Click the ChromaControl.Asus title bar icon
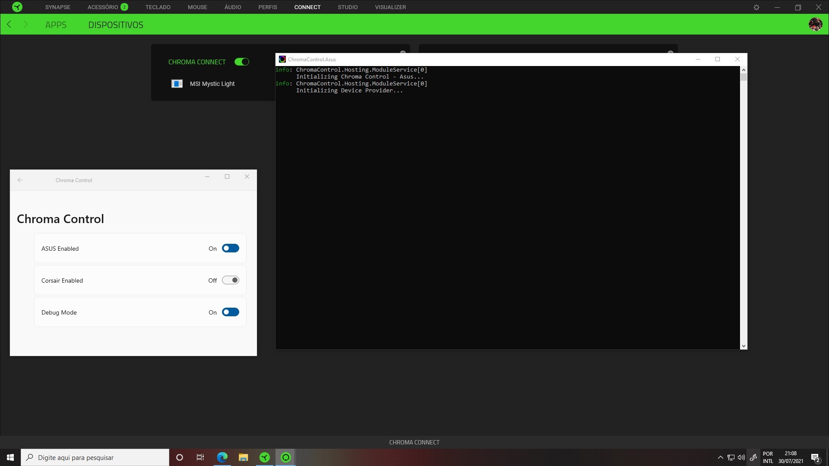This screenshot has height=466, width=829. (x=282, y=59)
